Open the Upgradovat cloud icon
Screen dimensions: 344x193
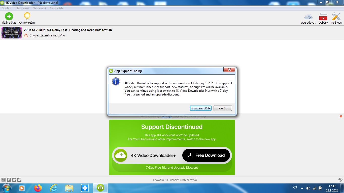(x=308, y=17)
